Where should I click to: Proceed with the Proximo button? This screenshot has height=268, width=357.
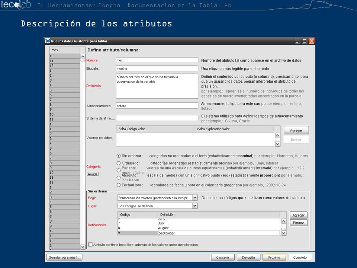(274, 257)
